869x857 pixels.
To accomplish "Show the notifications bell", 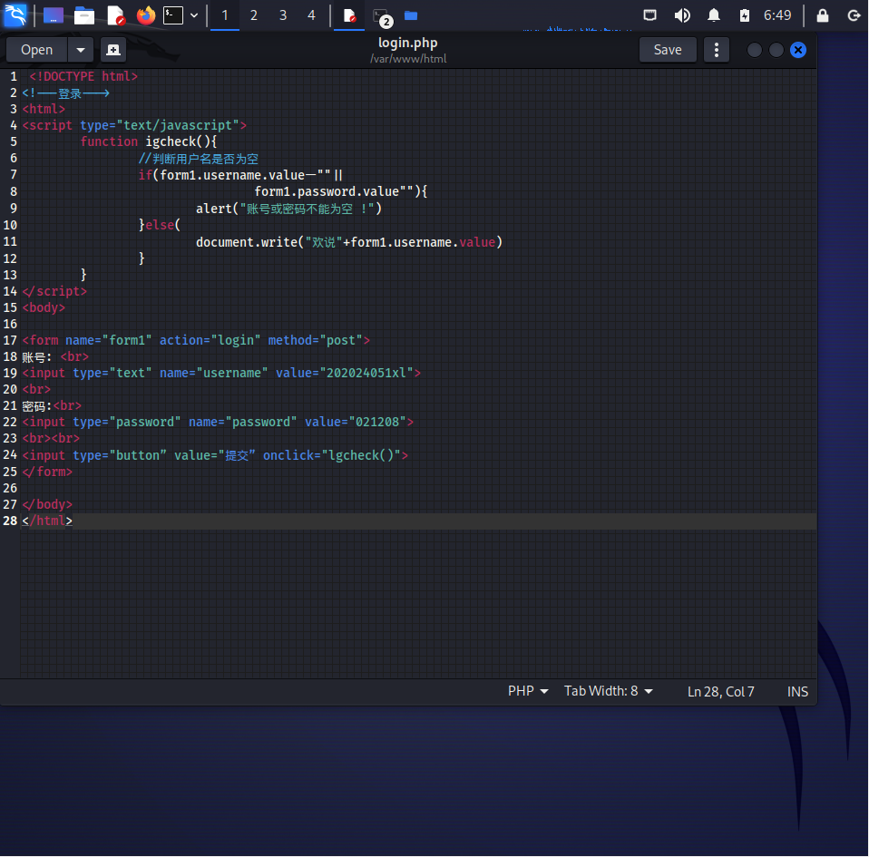I will (714, 15).
